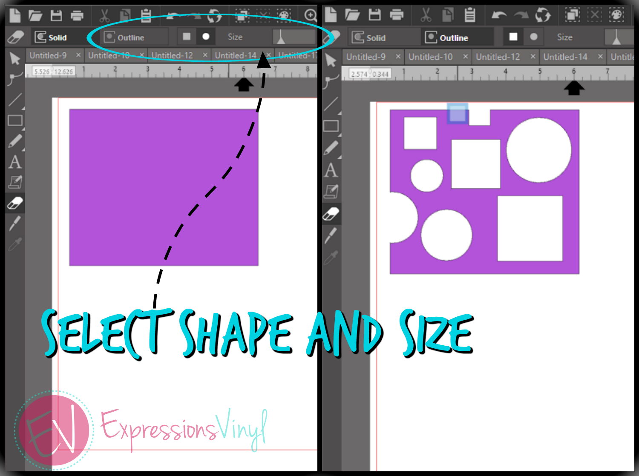Save document icon in right panel toolbar
639x476 pixels.
(374, 15)
